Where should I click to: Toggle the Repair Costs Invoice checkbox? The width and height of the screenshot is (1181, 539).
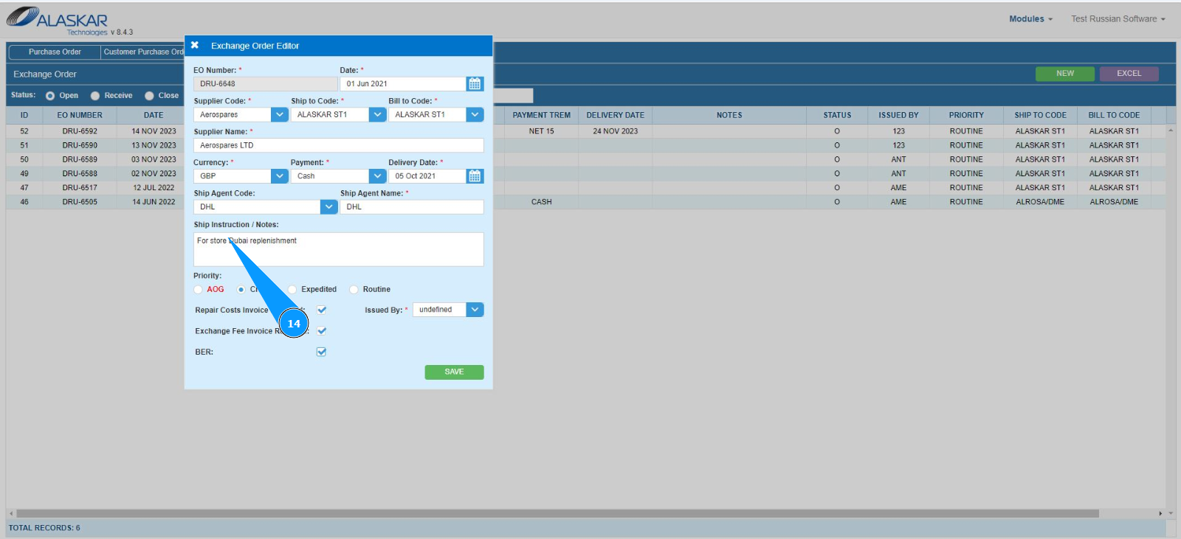coord(321,310)
